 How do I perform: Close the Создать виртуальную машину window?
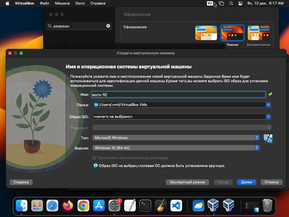pyautogui.click(x=10, y=53)
